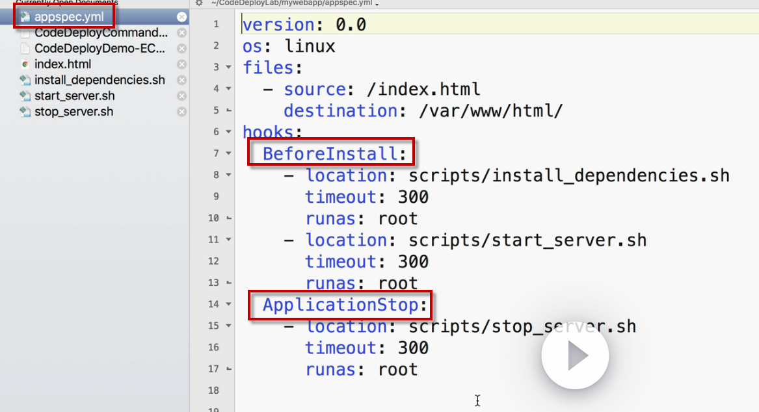
Task: Collapse the fold at line 11 location
Action: 228,239
